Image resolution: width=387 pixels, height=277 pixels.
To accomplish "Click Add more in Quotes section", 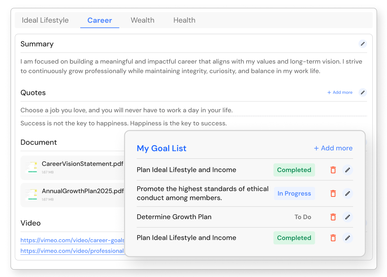I will [x=340, y=93].
